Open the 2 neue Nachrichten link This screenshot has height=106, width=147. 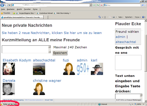coord(52,33)
